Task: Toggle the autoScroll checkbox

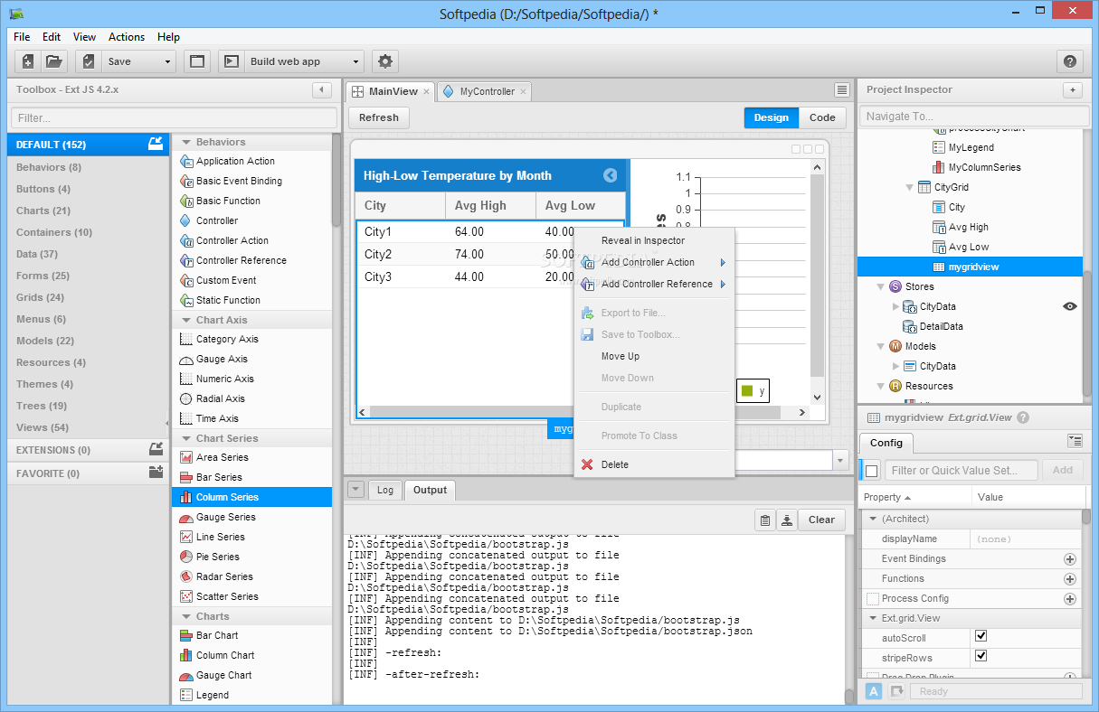Action: click(x=981, y=637)
